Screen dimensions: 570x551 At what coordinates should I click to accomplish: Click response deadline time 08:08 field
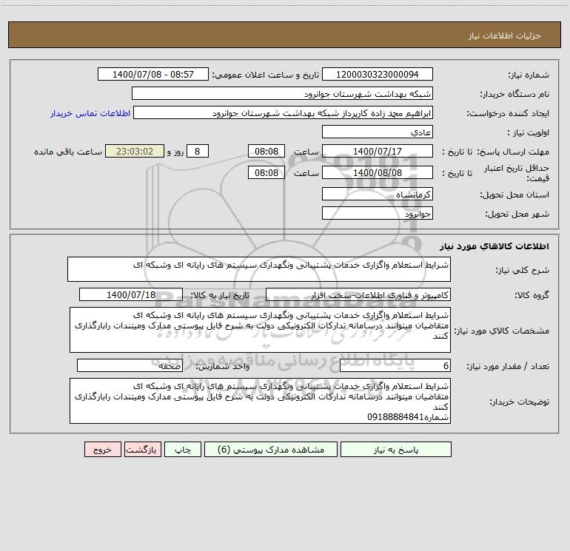click(x=266, y=151)
